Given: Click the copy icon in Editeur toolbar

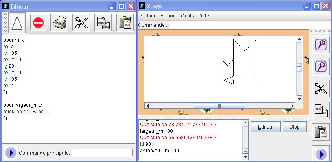Looking at the screenshot, I should 103,23.
